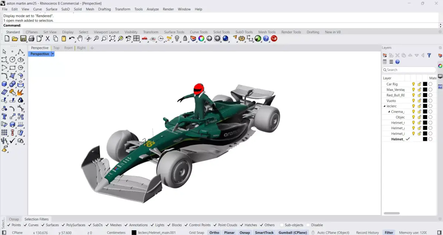Click the blue Help question mark icon
The width and height of the screenshot is (443, 235).
[266, 38]
